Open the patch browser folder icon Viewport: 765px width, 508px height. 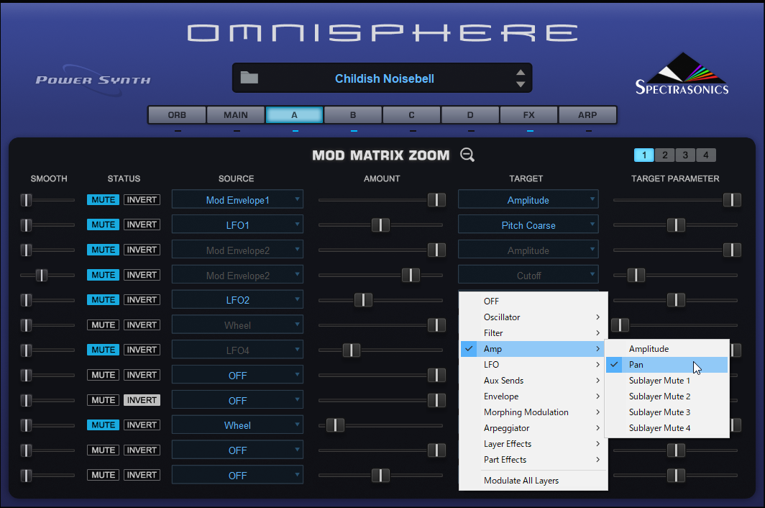point(249,78)
